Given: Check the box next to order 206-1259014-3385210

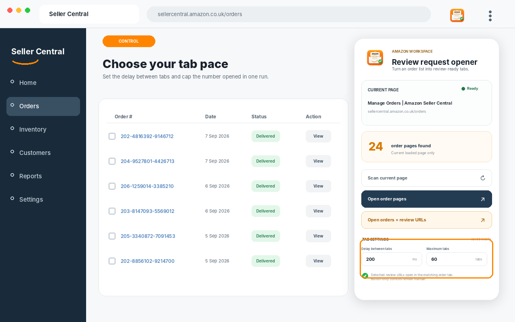Looking at the screenshot, I should [x=112, y=186].
